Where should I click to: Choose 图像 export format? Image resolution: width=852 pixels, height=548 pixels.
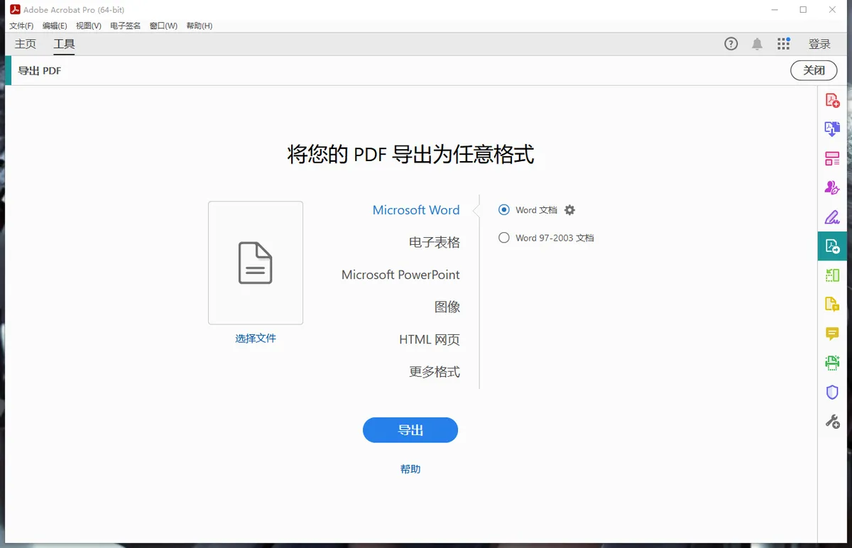[447, 307]
